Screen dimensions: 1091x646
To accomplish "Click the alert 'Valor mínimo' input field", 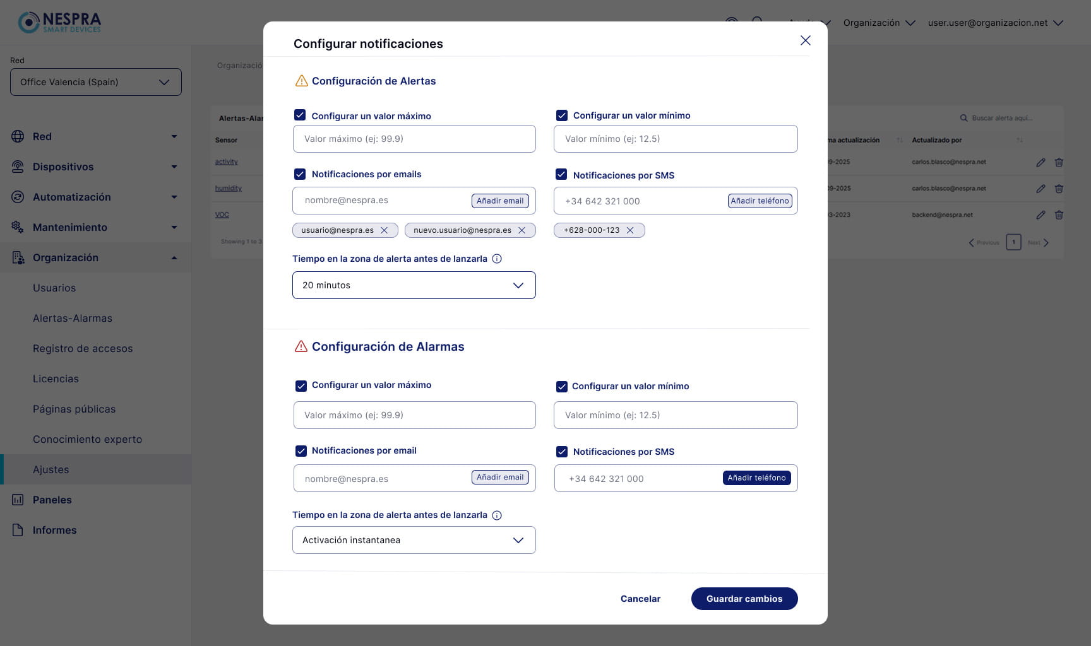I will (x=676, y=139).
